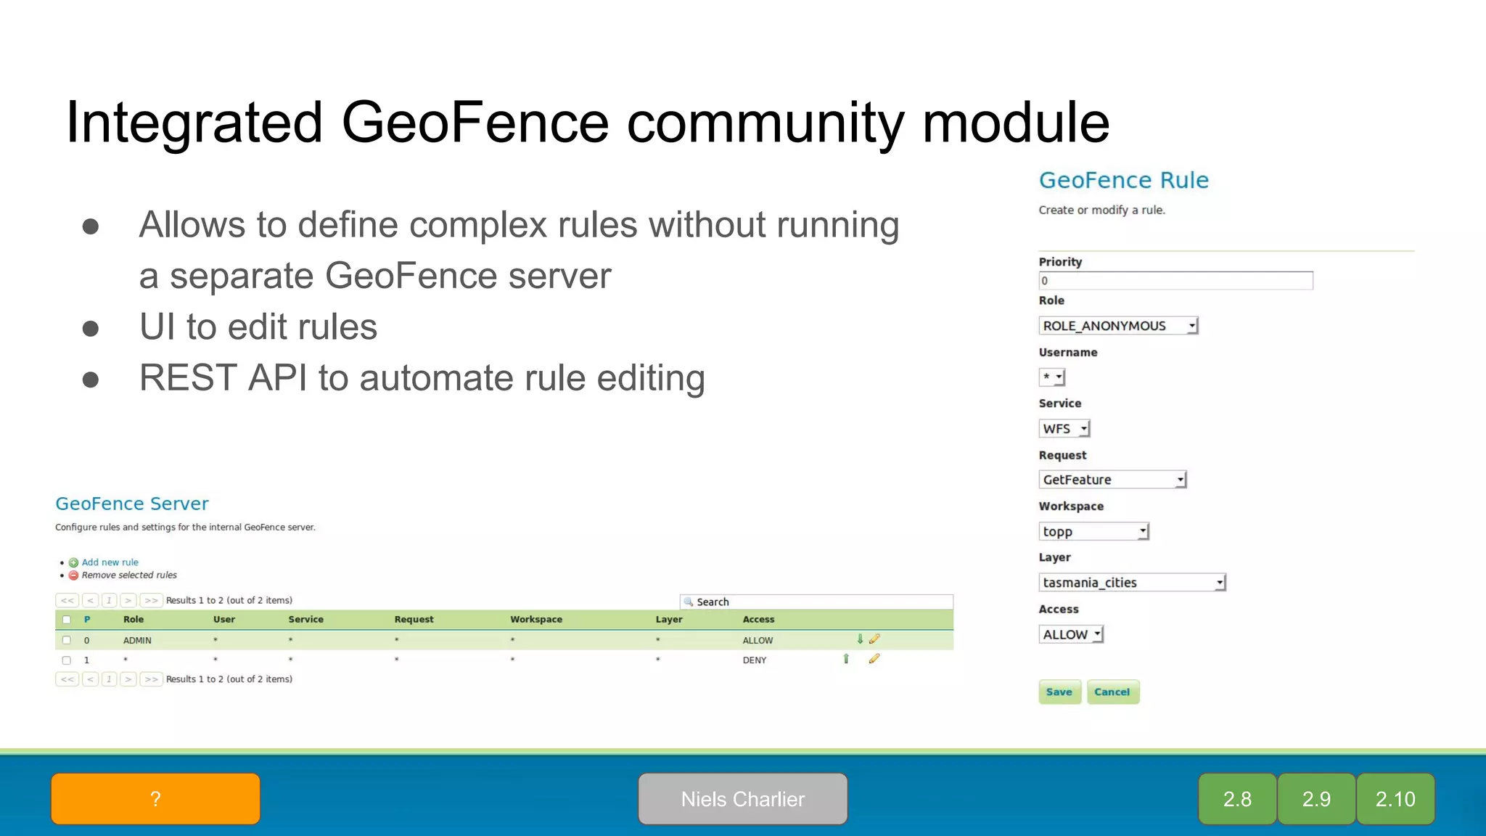1486x836 pixels.
Task: Click edit pencil for ADMIN rule
Action: click(x=874, y=639)
